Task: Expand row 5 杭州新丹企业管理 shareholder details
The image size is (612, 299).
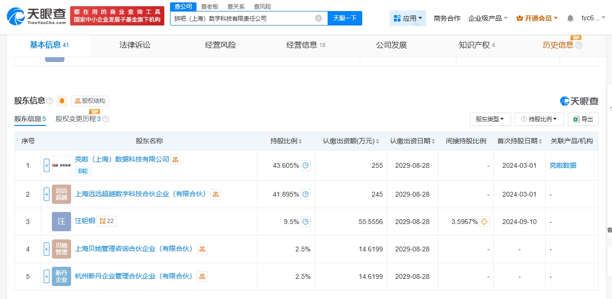Action: click(x=47, y=276)
